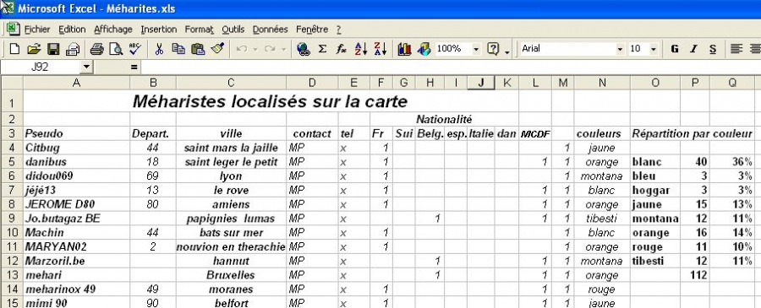Open the Affichage menu
The width and height of the screenshot is (761, 308).
click(x=113, y=30)
